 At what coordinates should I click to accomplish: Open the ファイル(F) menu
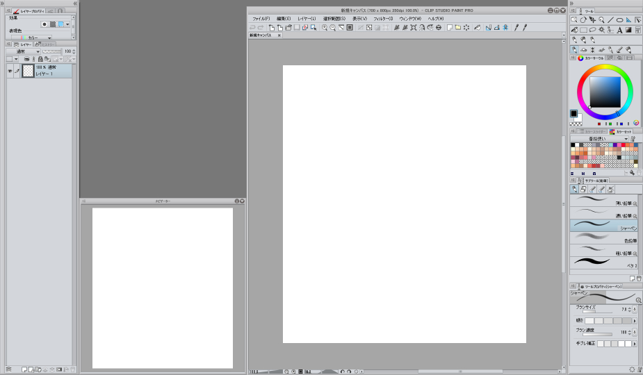pos(261,18)
